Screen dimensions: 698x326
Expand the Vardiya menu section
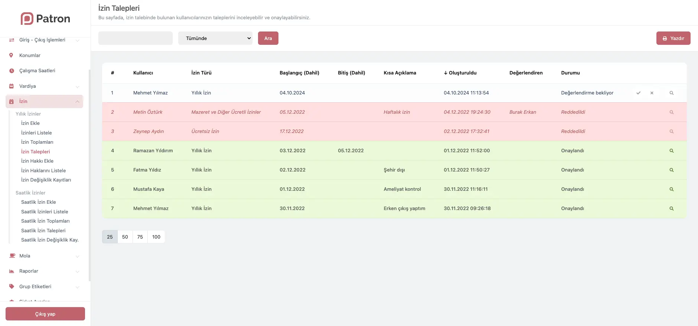pyautogui.click(x=45, y=86)
